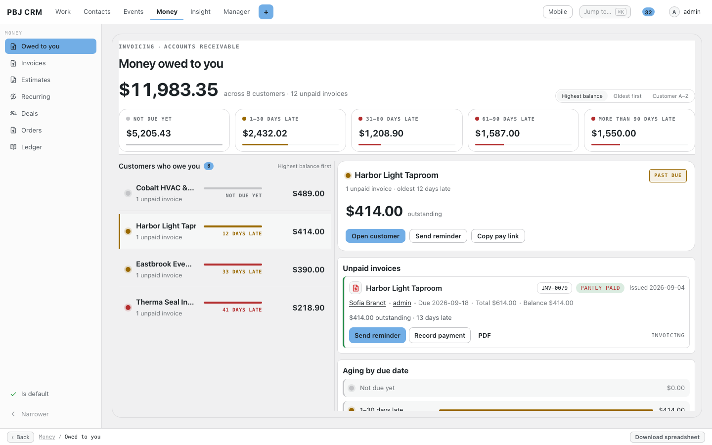
Task: Click the Deals sidebar icon
Action: [13, 114]
